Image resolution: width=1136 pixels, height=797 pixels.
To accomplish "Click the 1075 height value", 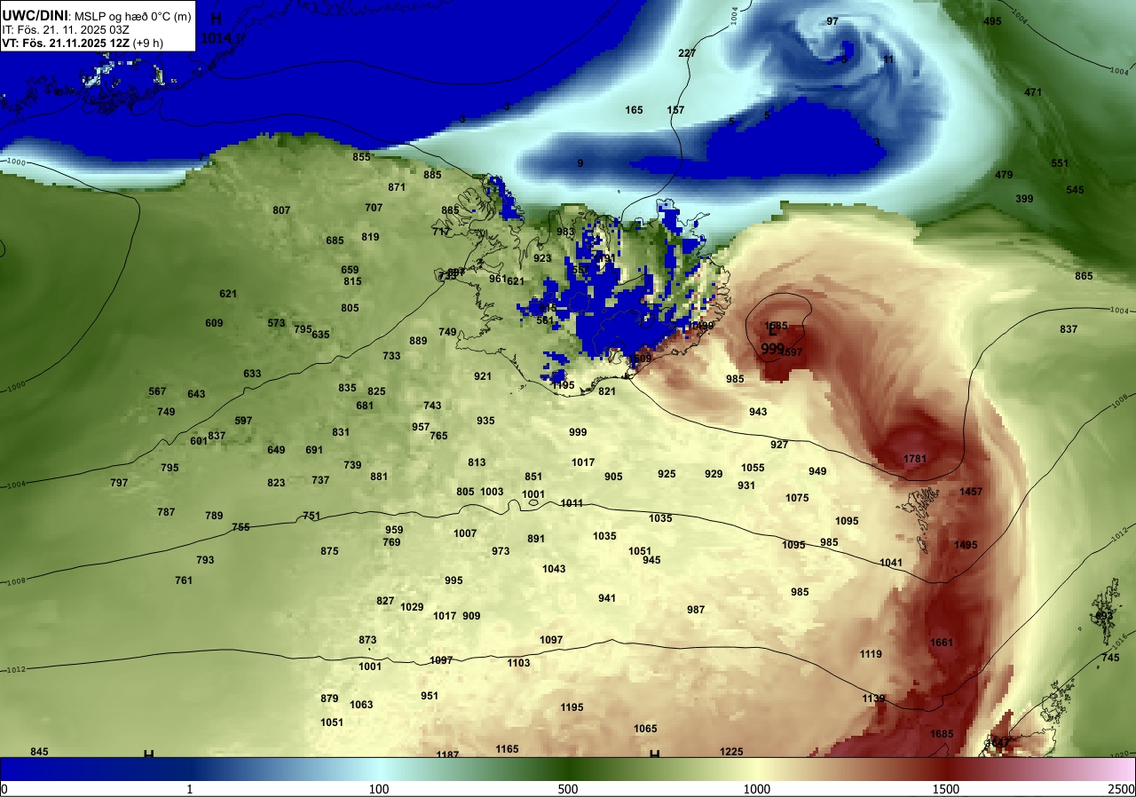I will (797, 498).
